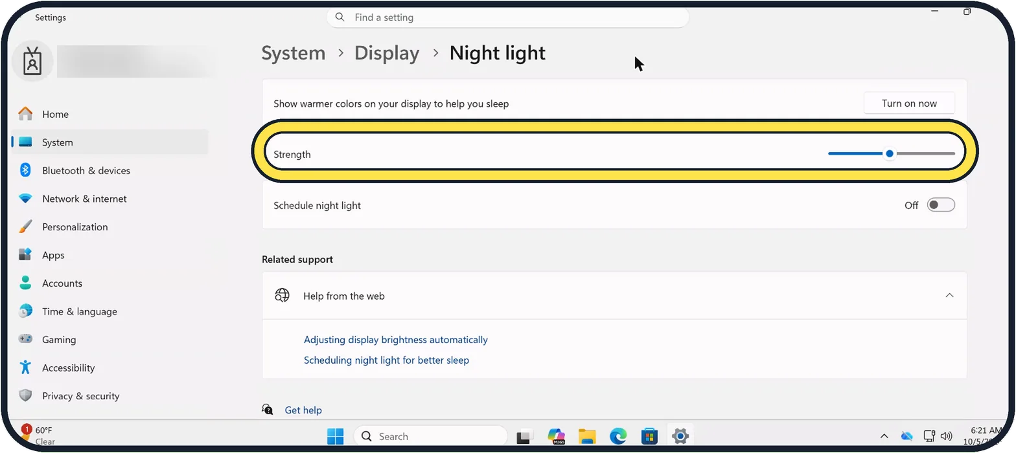Open Privacy & security settings

click(110, 395)
